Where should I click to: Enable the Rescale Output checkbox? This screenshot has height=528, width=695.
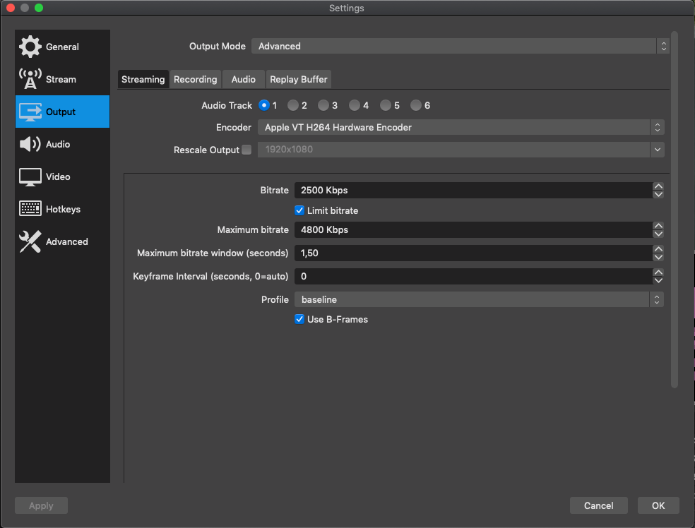[246, 150]
